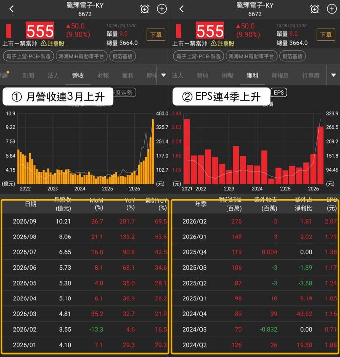Tap the 注意股 warning icon in right panel
The width and height of the screenshot is (340, 357).
click(213, 43)
